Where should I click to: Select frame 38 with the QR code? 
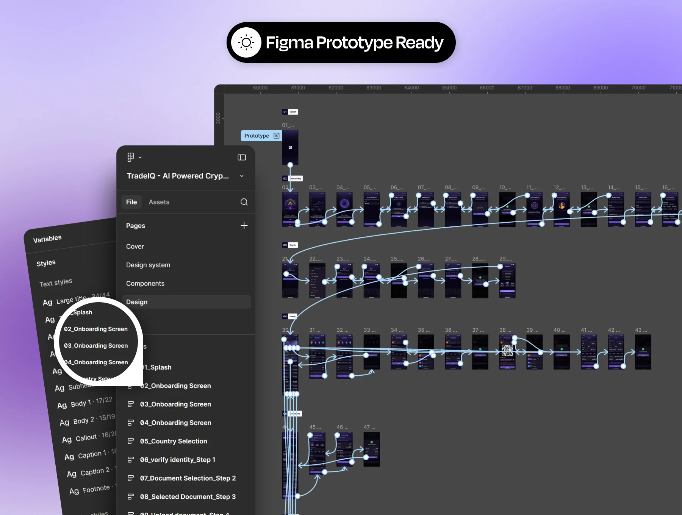click(x=507, y=352)
